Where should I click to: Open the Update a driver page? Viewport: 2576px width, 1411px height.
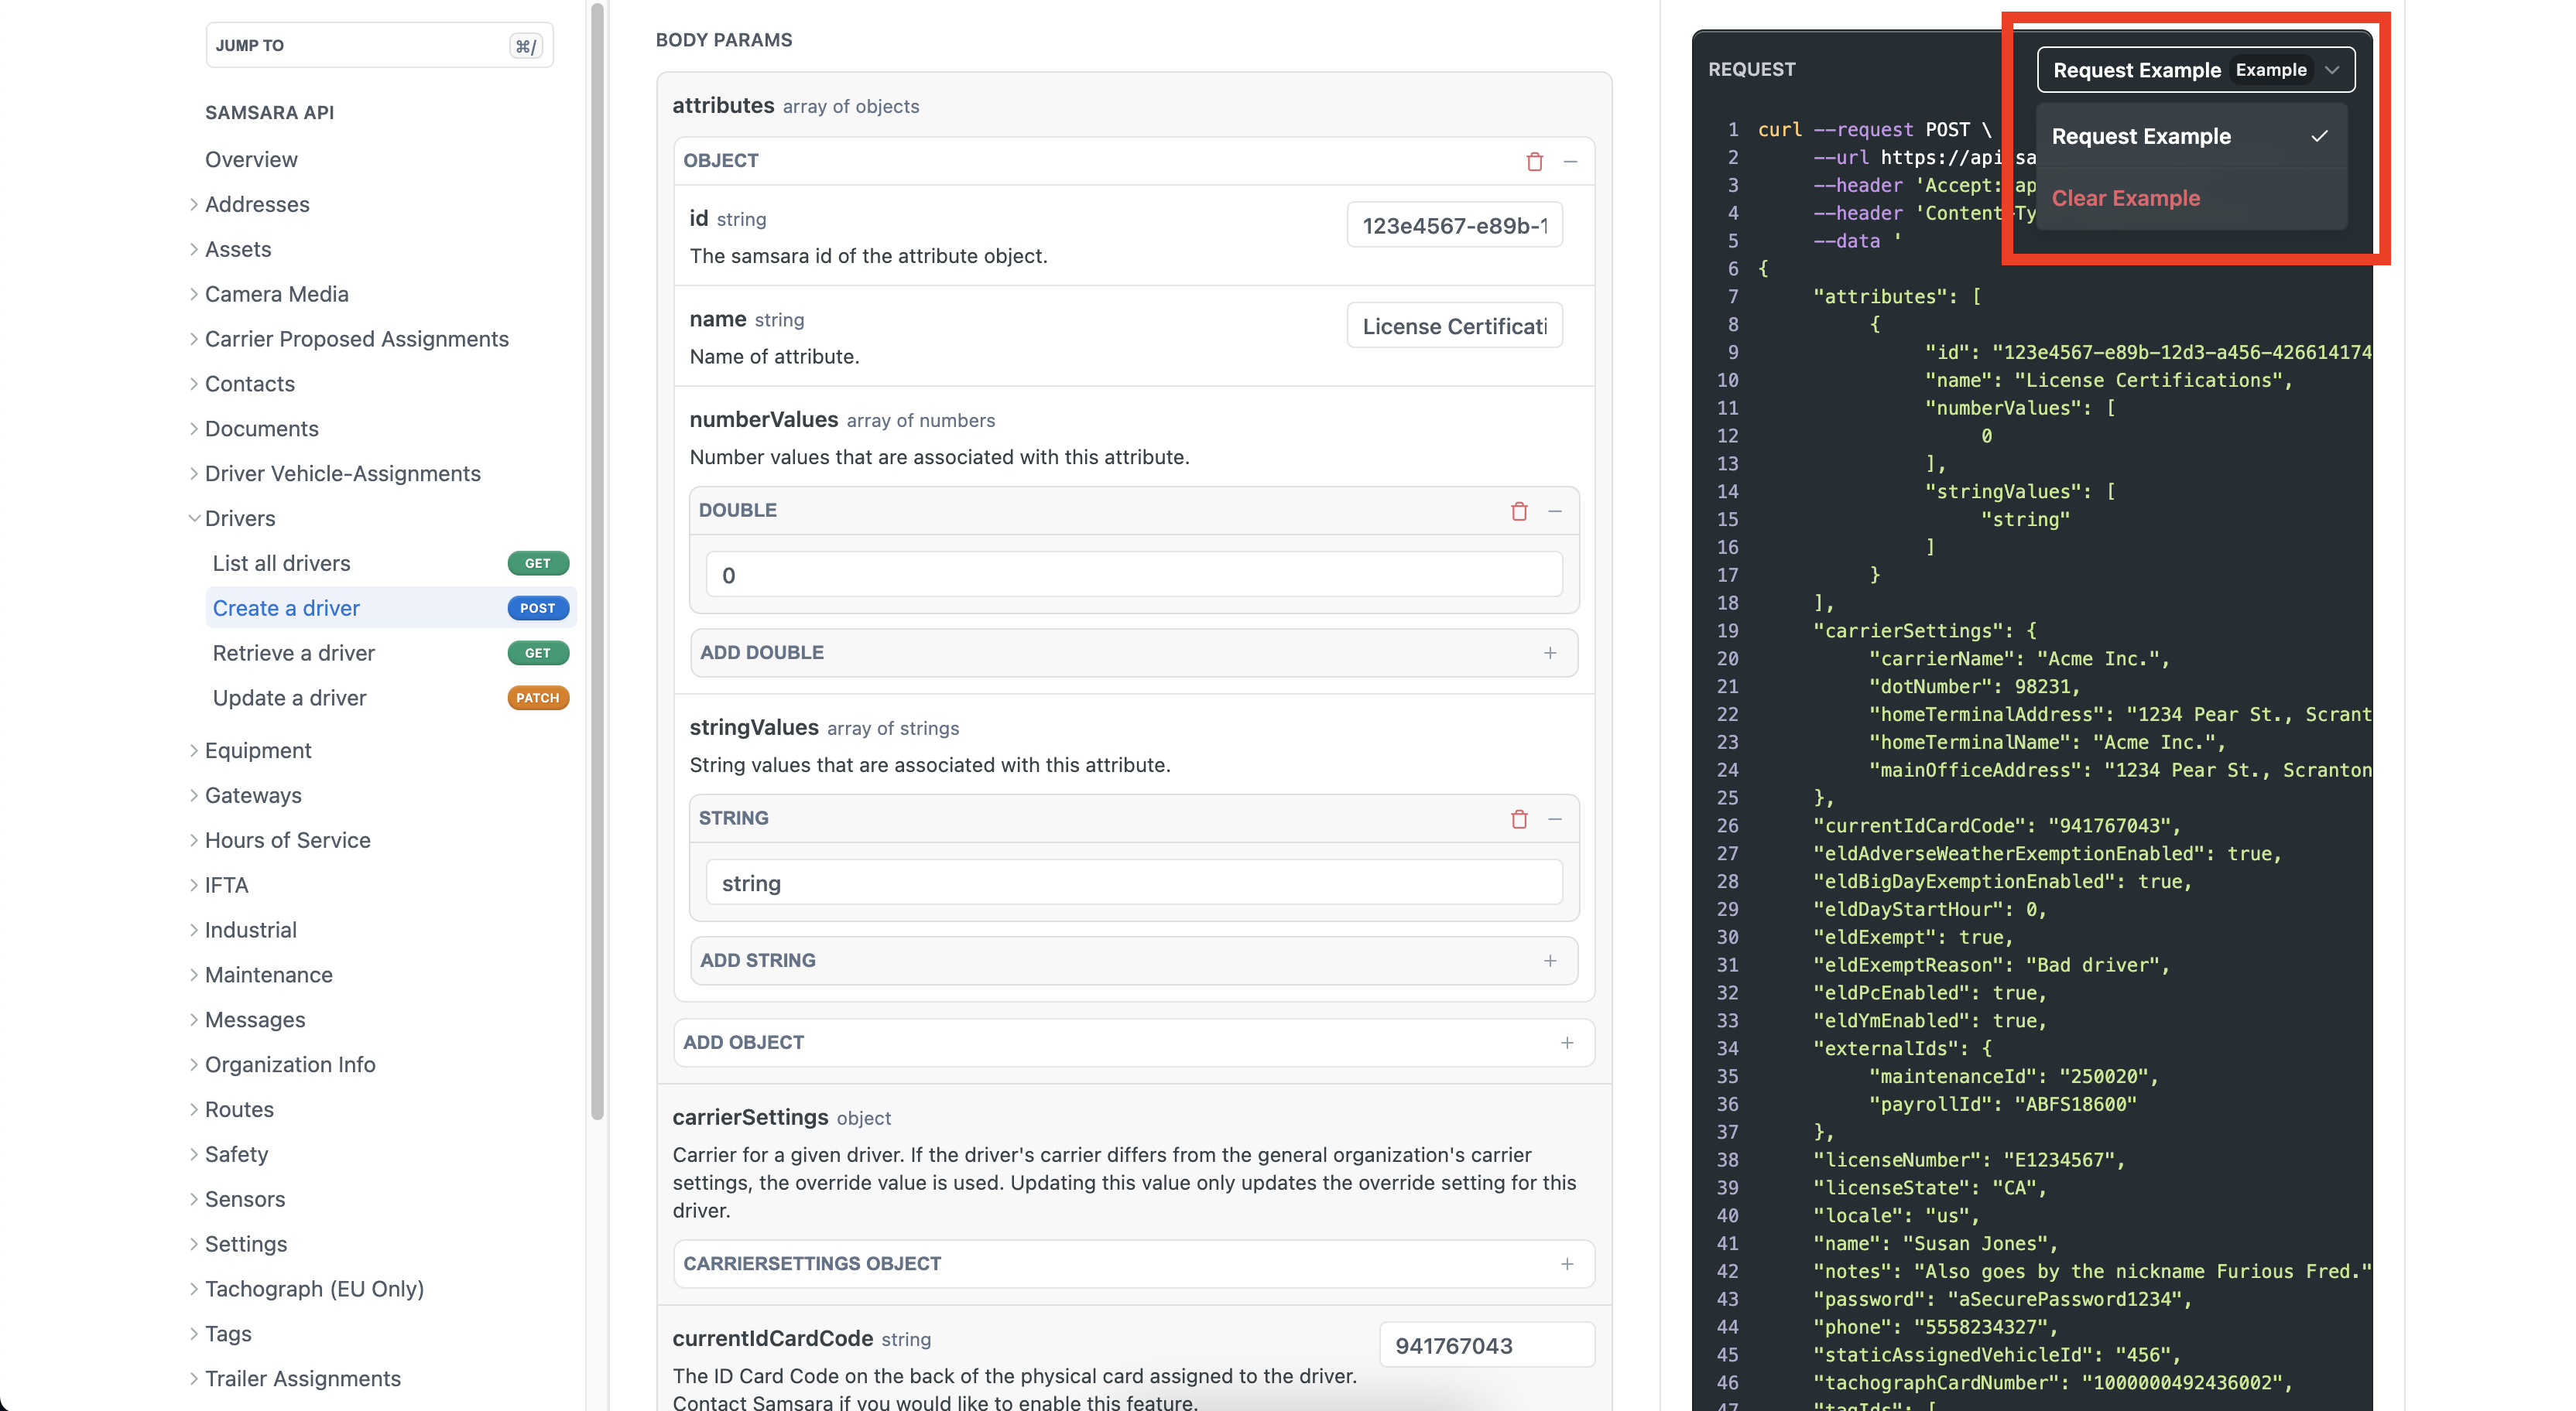coord(289,698)
